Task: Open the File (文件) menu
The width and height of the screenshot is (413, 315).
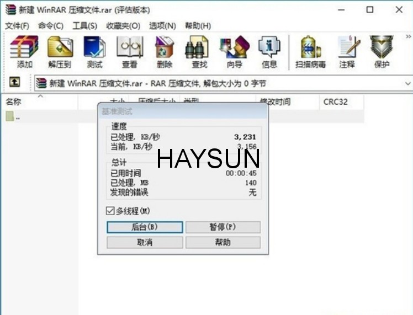Action: (17, 26)
